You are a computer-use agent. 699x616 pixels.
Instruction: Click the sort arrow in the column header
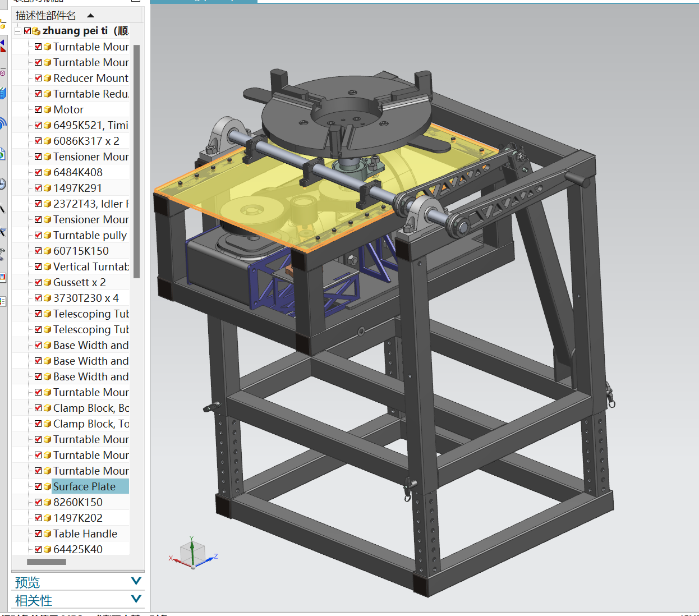[x=91, y=16]
